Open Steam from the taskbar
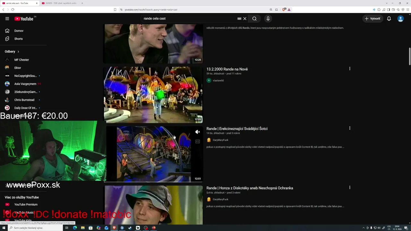Screen dimensions: 411x231 (x=130, y=228)
